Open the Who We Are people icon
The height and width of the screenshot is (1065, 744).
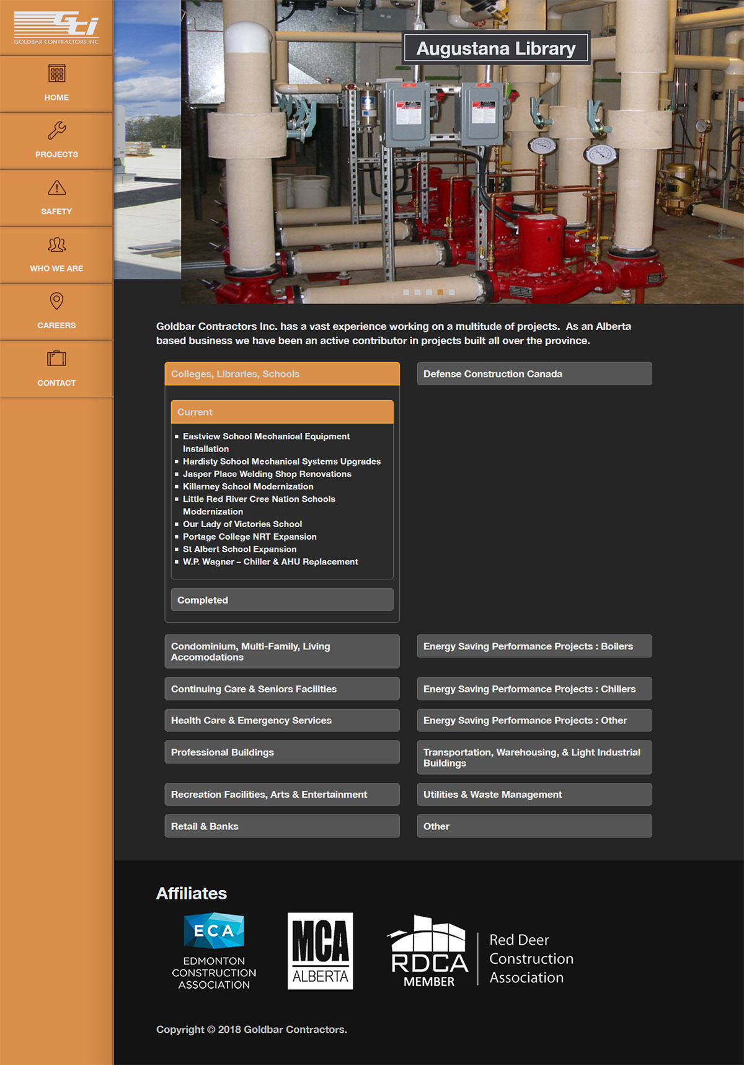pos(56,244)
